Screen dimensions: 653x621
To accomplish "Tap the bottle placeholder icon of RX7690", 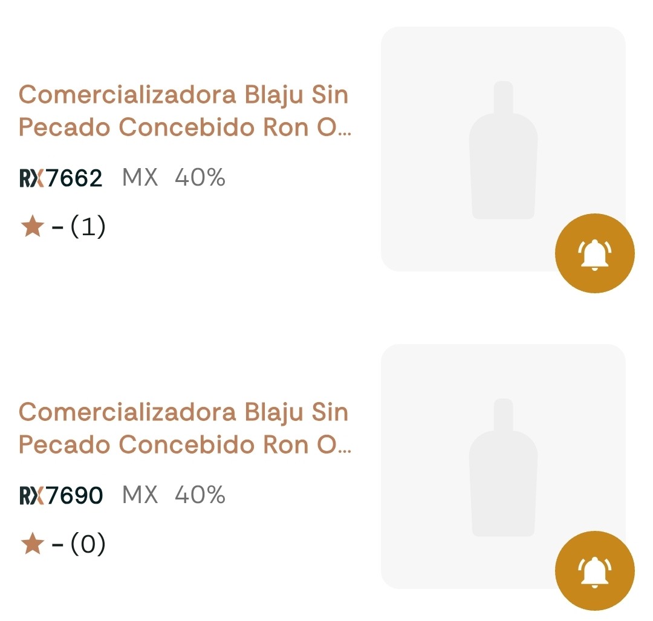I will coord(503,467).
